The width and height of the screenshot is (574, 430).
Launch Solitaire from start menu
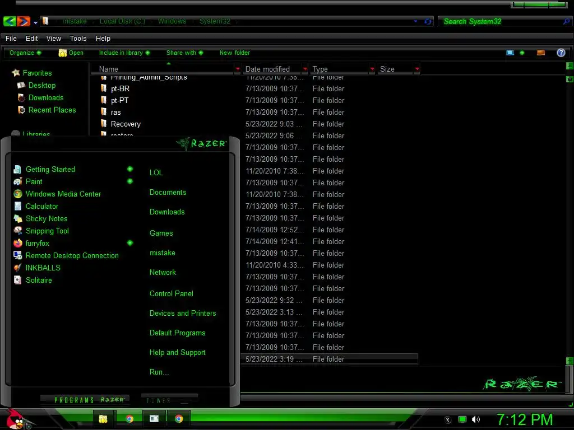click(x=39, y=280)
